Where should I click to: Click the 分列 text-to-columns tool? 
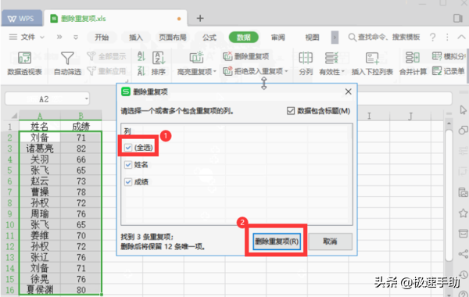[x=306, y=63]
